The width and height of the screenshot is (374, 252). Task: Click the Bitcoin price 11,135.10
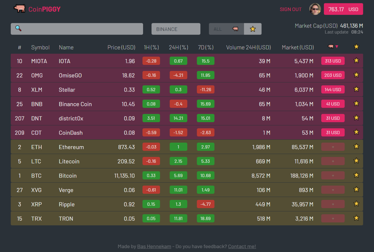coord(124,176)
